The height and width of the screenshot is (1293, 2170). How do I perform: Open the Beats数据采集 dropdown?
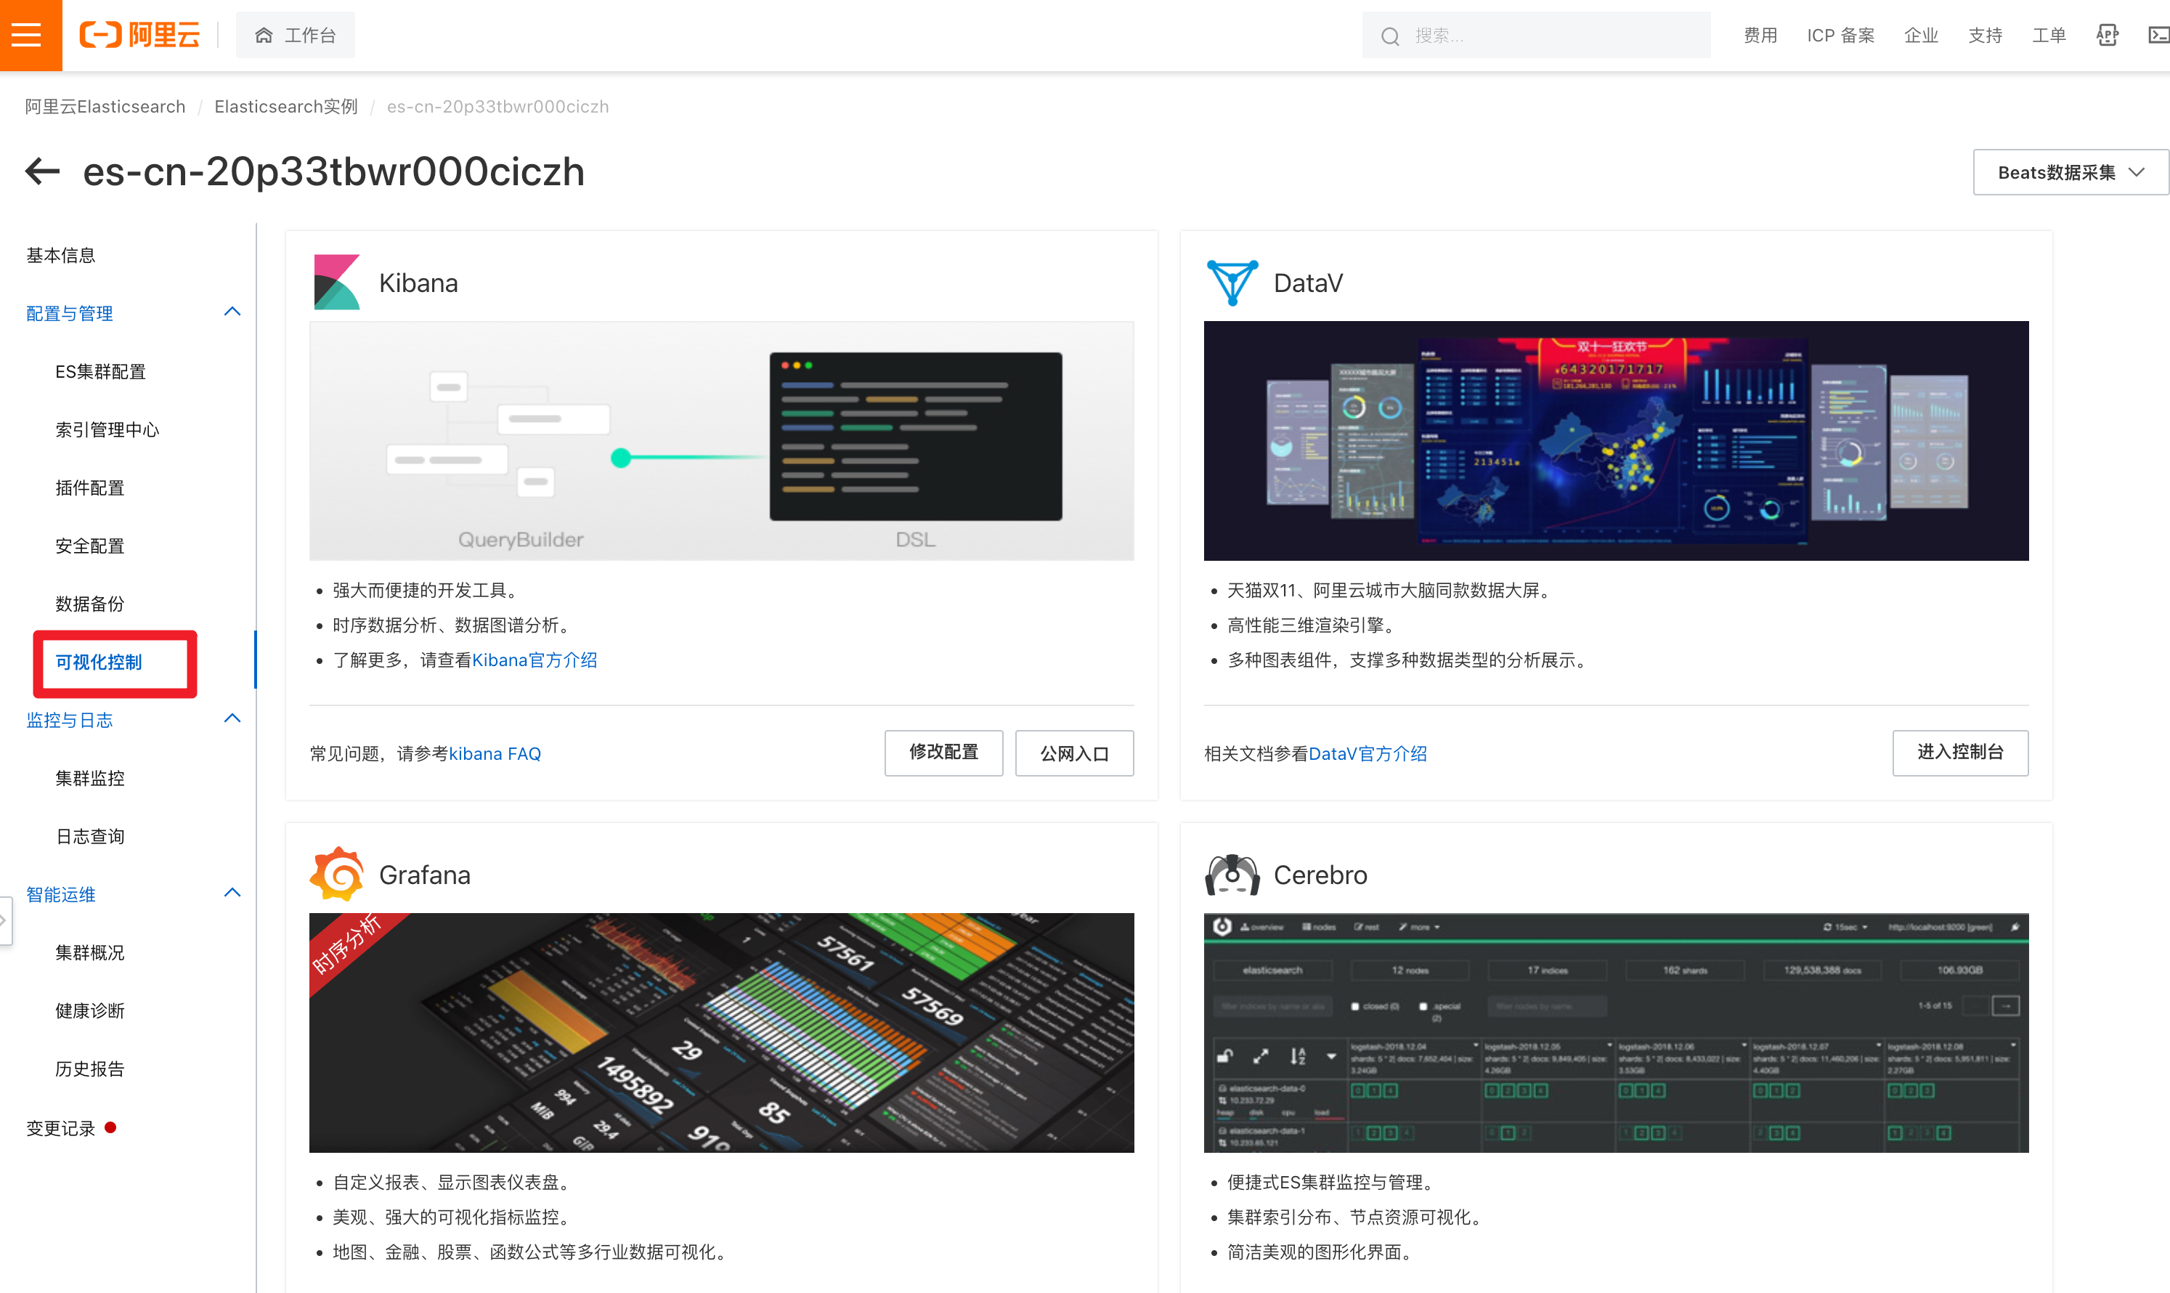click(x=2070, y=172)
